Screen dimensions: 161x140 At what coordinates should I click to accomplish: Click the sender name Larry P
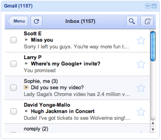coord(33,57)
